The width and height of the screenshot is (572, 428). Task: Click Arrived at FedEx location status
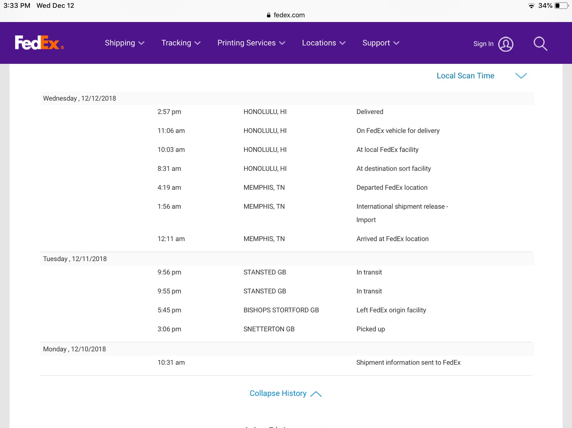click(393, 239)
